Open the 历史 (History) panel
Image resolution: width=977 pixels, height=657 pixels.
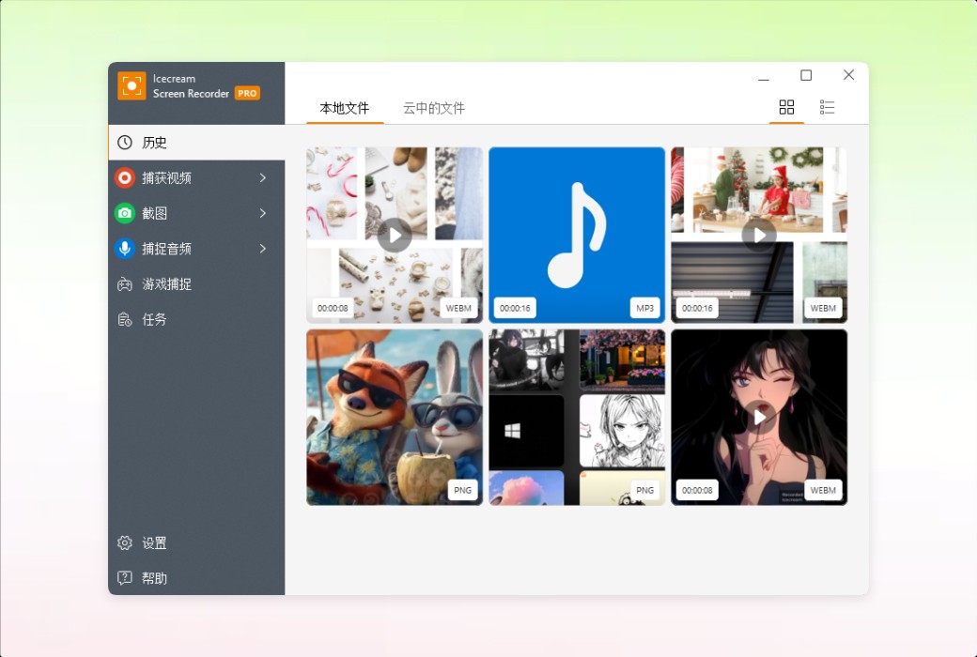pos(156,142)
